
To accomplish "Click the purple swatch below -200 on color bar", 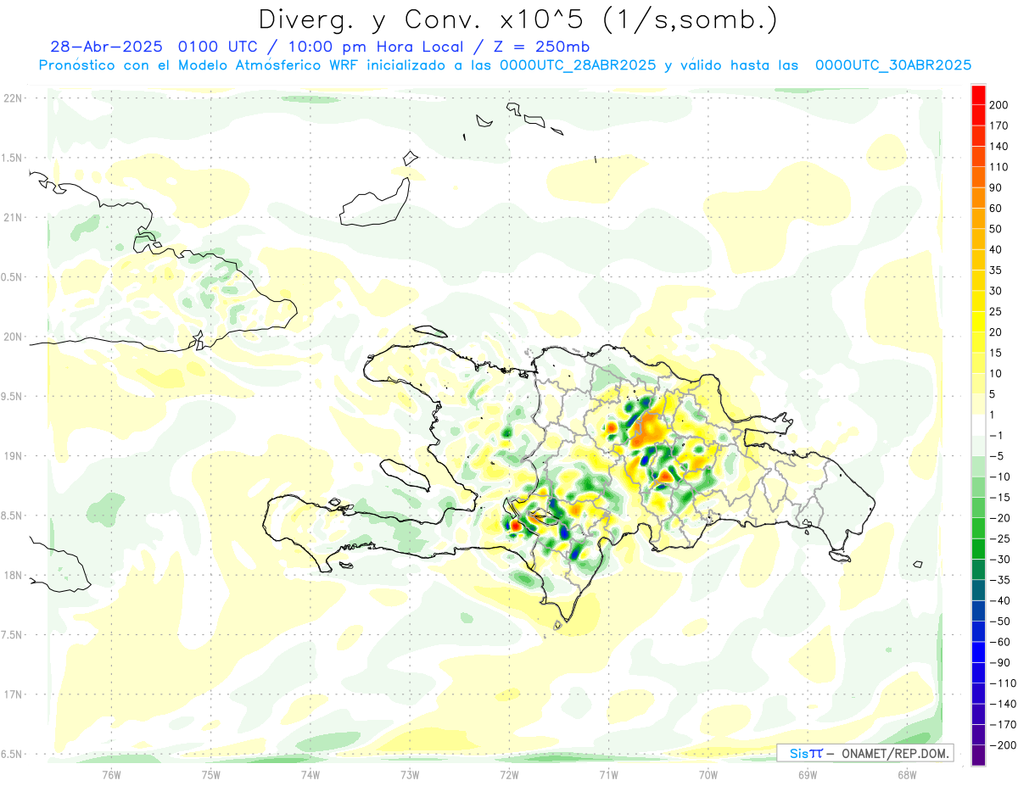I will tap(979, 755).
